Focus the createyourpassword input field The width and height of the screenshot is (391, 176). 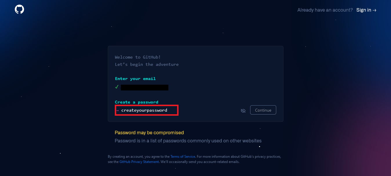pos(147,110)
